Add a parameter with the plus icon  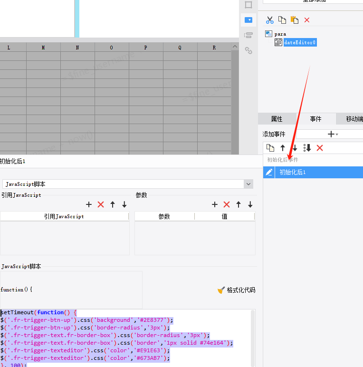[215, 204]
